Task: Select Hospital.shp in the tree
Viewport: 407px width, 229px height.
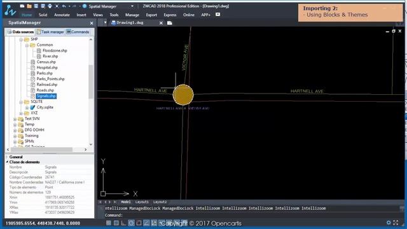Action: point(47,67)
